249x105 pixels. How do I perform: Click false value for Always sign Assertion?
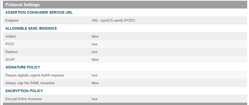tap(95, 83)
